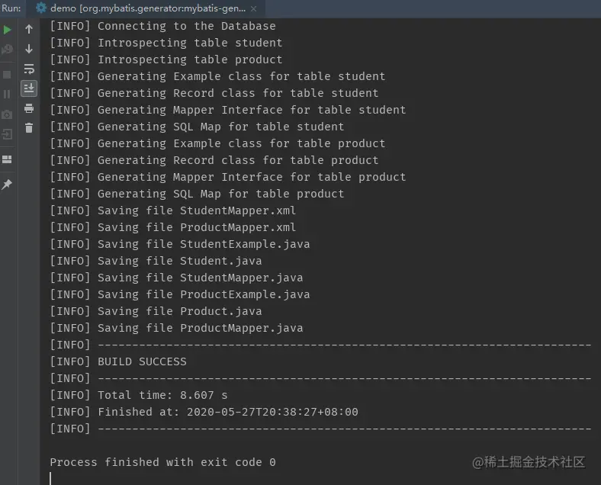
Task: Click 'Generating Mapper Interface for table student'
Action: (228, 110)
